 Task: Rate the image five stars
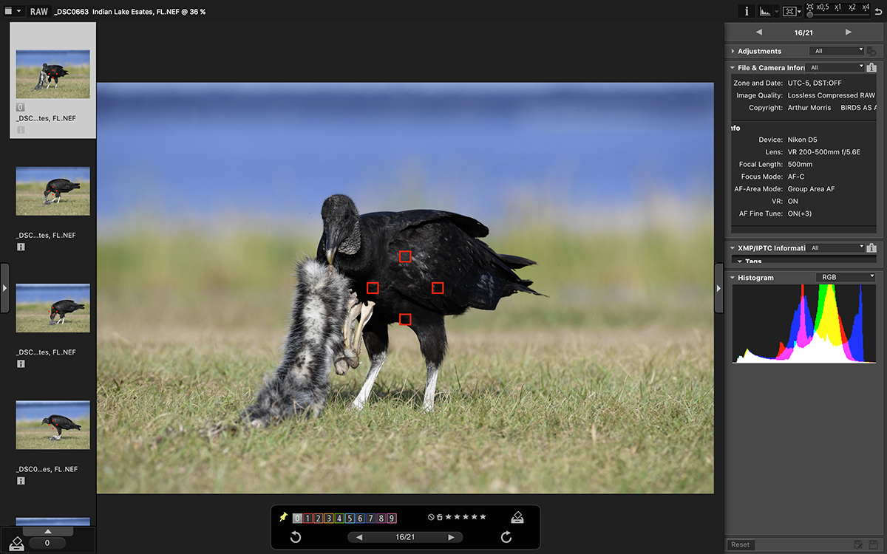(x=483, y=516)
